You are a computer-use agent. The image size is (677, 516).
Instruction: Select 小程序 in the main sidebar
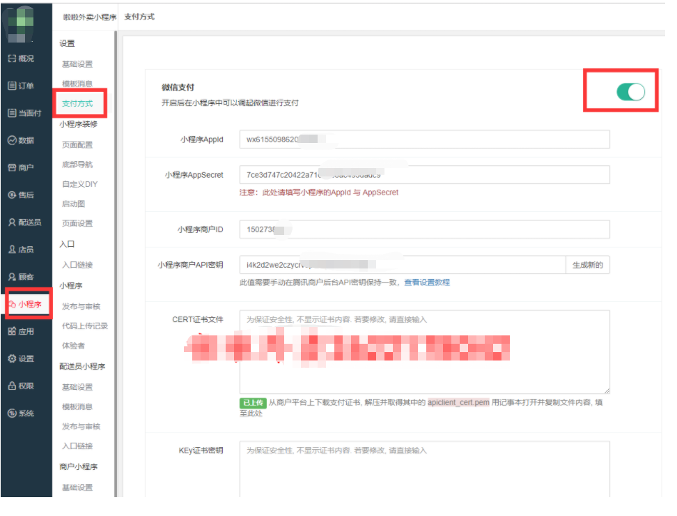26,304
